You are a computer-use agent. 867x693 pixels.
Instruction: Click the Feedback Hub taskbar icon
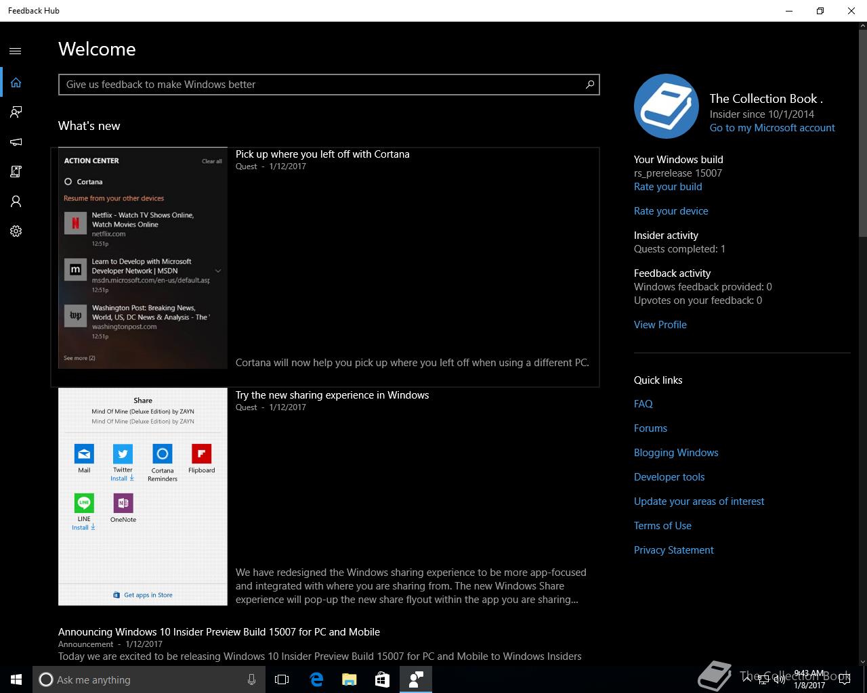(416, 679)
